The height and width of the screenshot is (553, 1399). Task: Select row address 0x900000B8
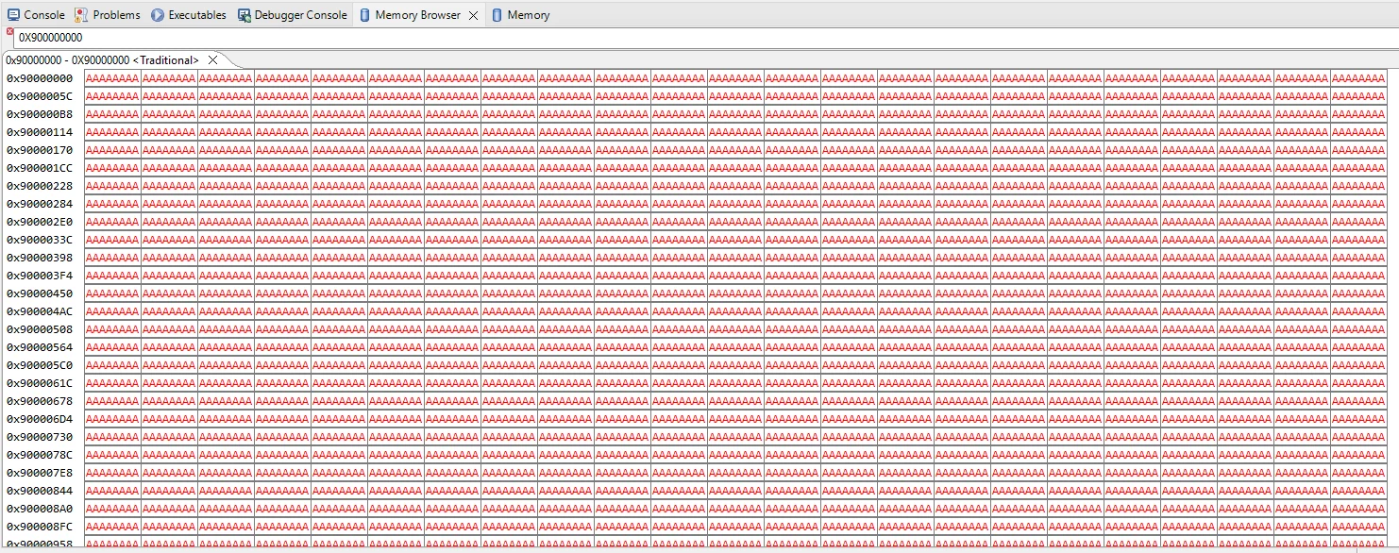click(x=40, y=114)
